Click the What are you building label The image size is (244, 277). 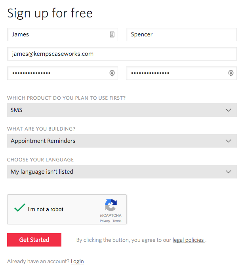(x=41, y=129)
